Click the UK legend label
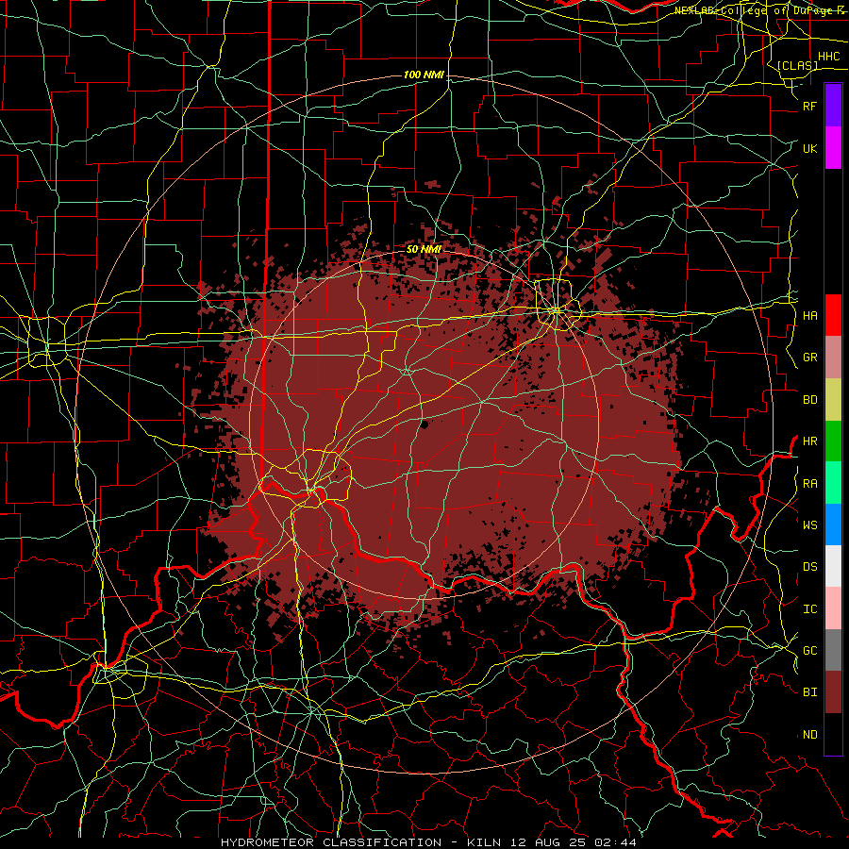This screenshot has height=849, width=849. (810, 148)
